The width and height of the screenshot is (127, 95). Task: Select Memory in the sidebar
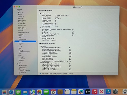click(x=21, y=34)
